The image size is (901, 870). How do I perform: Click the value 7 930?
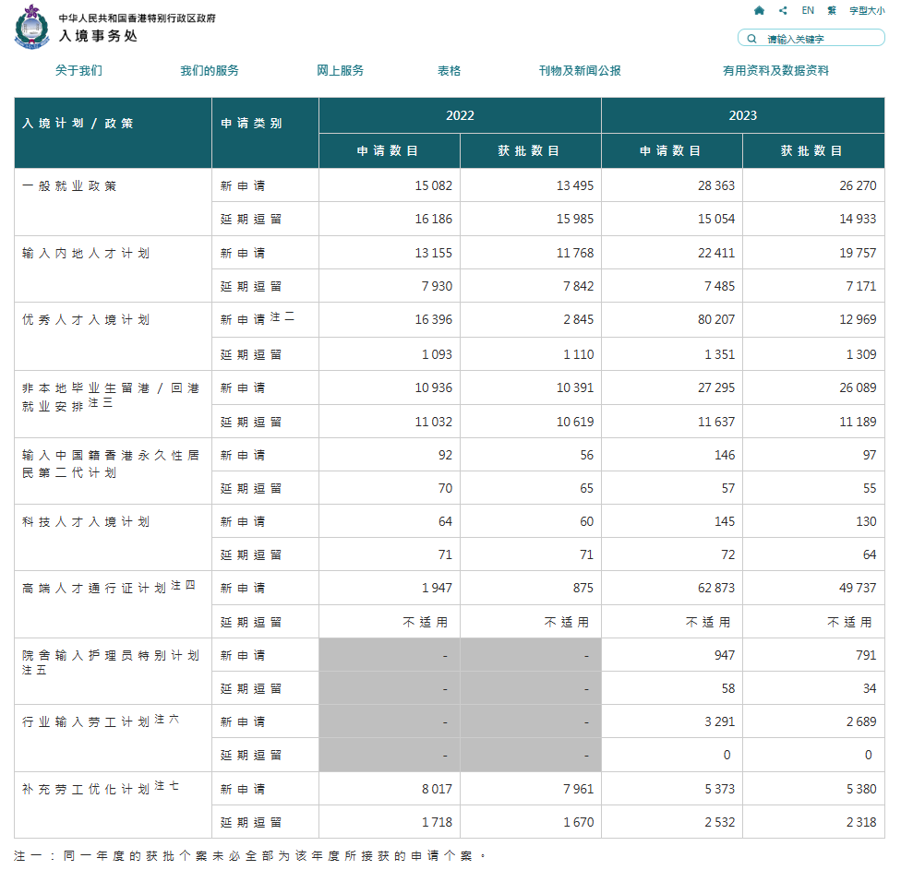tap(437, 287)
